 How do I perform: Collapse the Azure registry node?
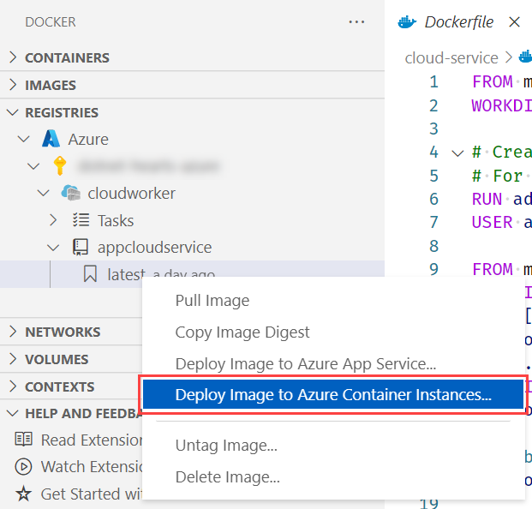tap(23, 139)
